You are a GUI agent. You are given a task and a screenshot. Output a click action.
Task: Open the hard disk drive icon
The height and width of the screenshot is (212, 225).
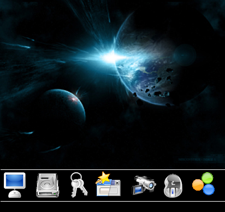(48, 185)
